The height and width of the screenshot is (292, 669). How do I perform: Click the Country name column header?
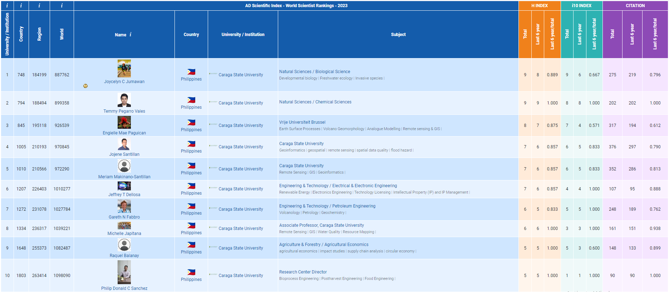[191, 35]
